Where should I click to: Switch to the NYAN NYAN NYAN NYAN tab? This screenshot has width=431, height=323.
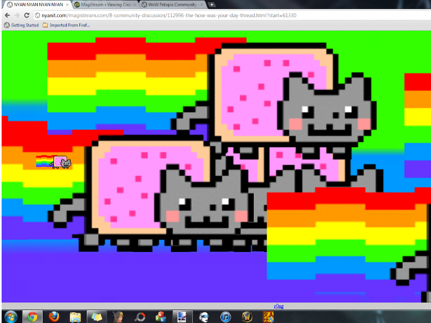[x=38, y=5]
